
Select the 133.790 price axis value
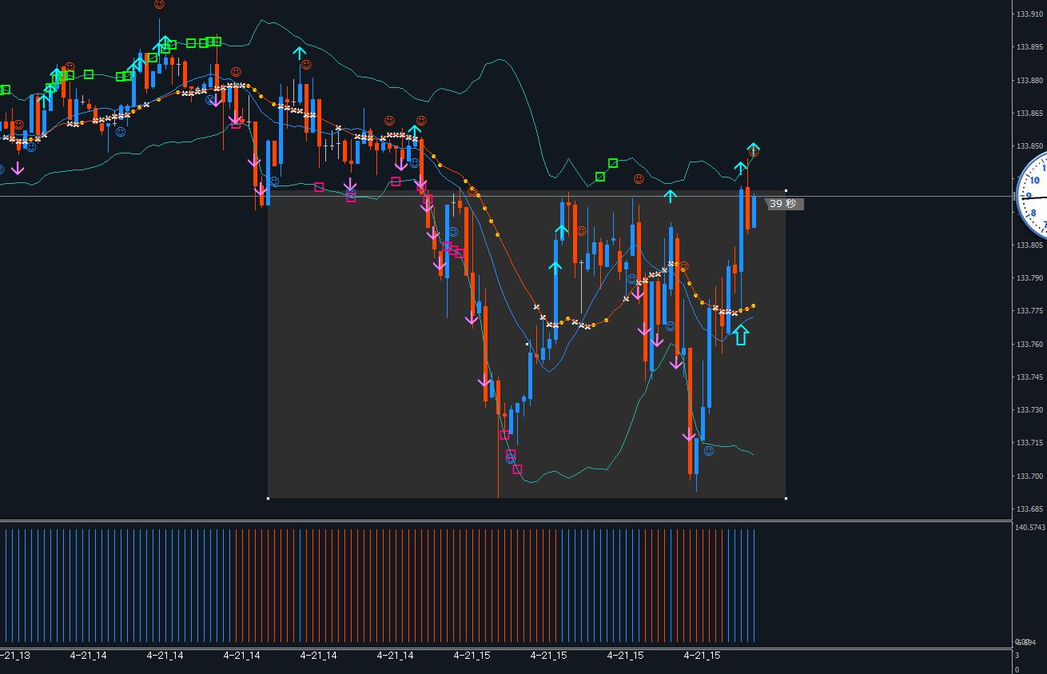[1030, 278]
